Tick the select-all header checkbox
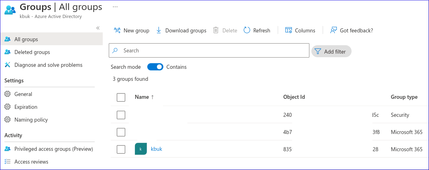The height and width of the screenshot is (170, 429). tap(121, 97)
